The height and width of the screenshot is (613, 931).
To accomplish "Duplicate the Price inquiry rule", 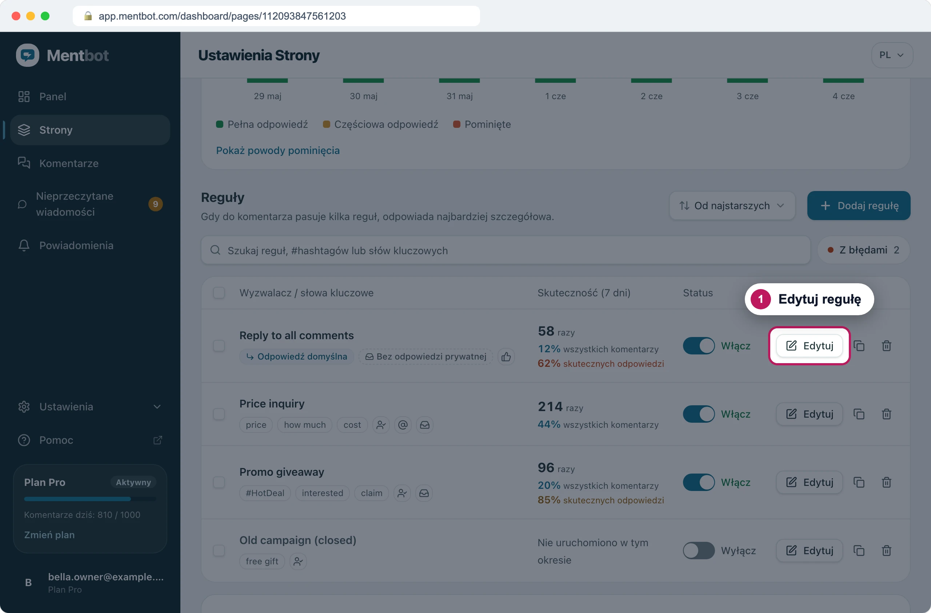I will [x=859, y=414].
